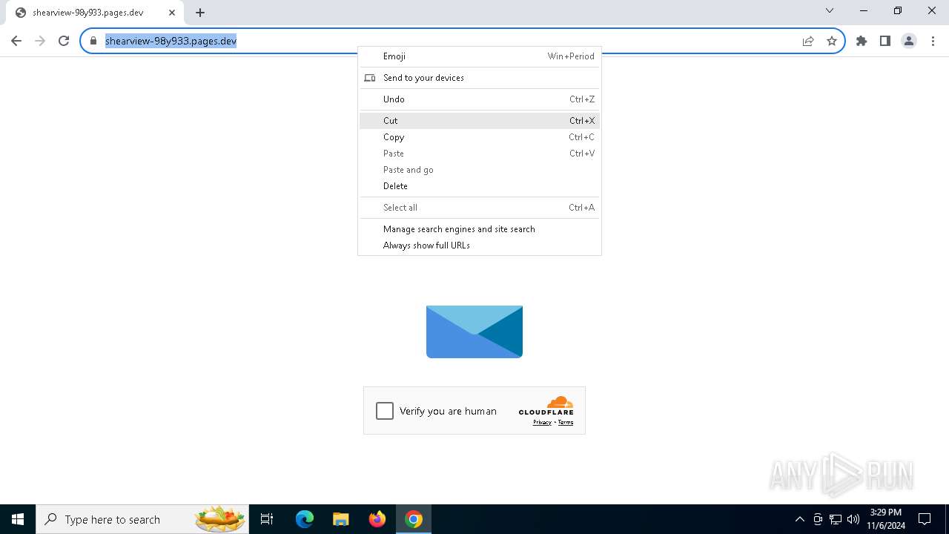Launch Microsoft Edge from taskbar
The height and width of the screenshot is (534, 949).
point(305,519)
